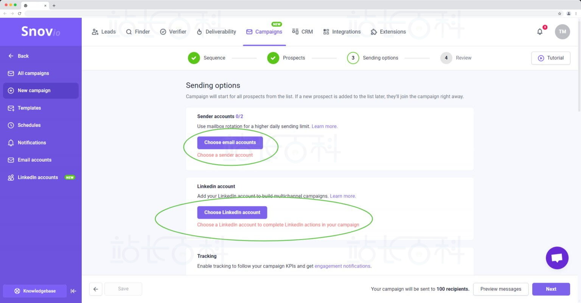Open the Integrations menu
Viewport: 581px width, 303px height.
[342, 32]
